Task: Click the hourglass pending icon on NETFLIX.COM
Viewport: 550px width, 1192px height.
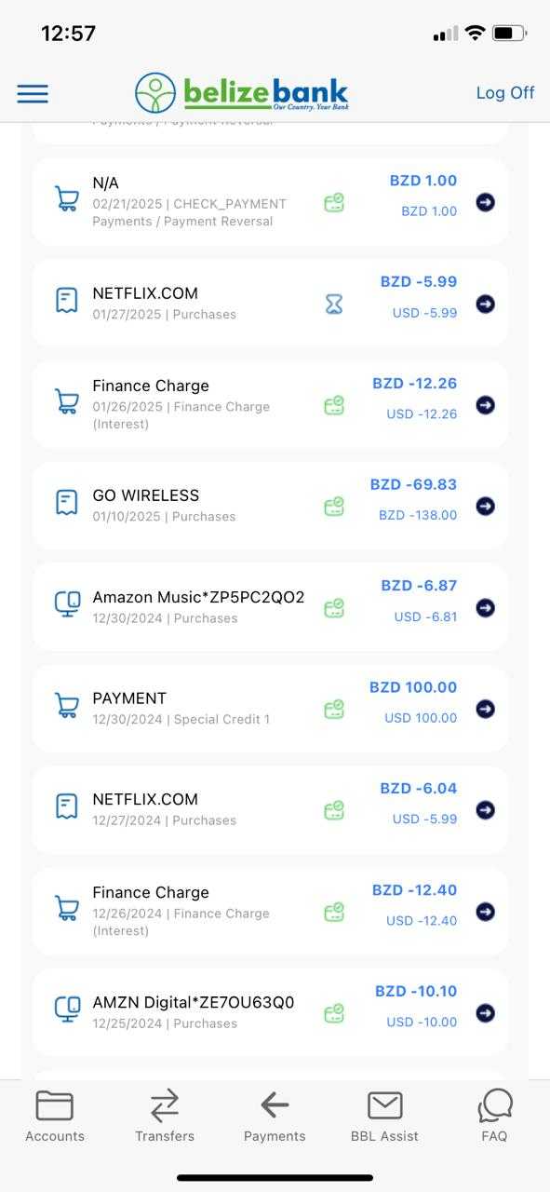Action: pyautogui.click(x=334, y=304)
